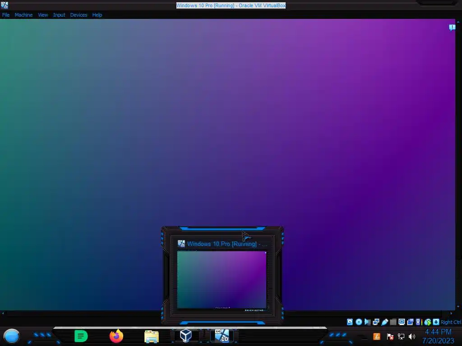462x346 pixels.
Task: Open the Machine menu
Action: click(x=23, y=15)
